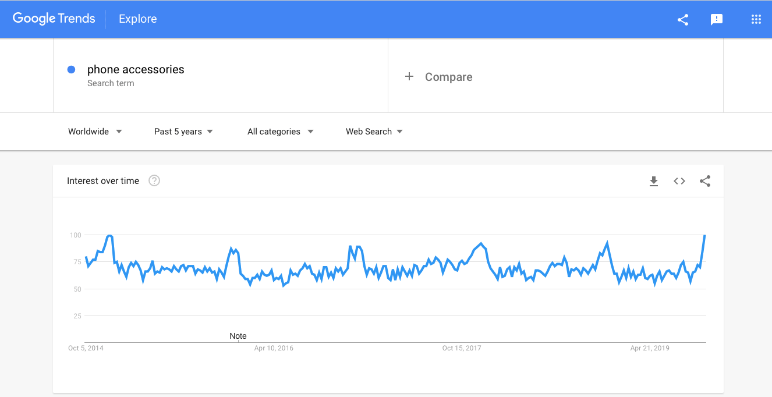Viewport: 772px width, 397px height.
Task: Download the Interest over time CSV
Action: (654, 181)
